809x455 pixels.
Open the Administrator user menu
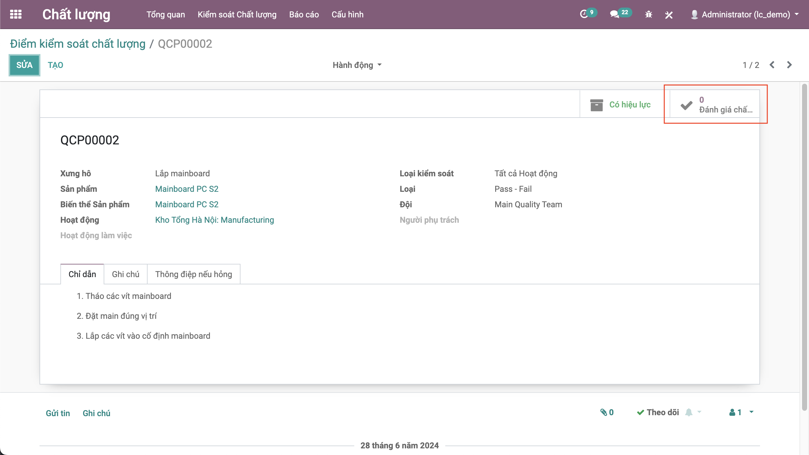[x=745, y=15]
